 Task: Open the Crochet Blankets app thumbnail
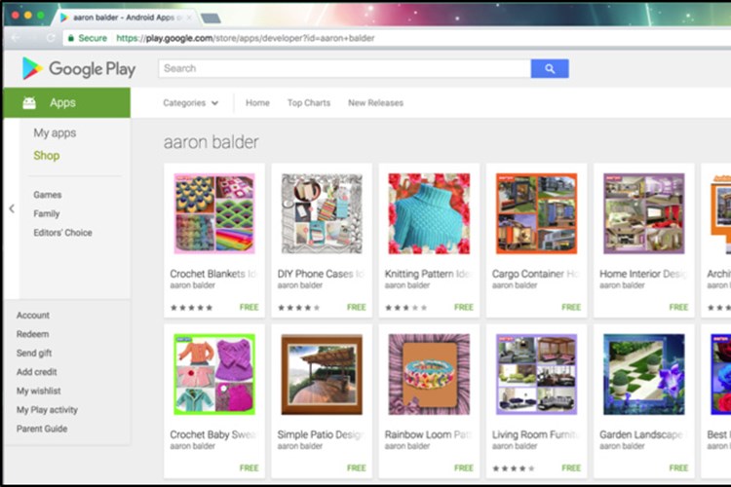click(x=214, y=213)
